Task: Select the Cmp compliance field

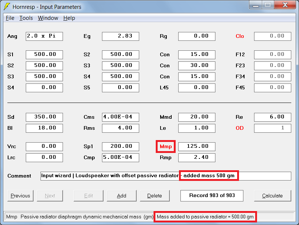Action: (x=120, y=158)
